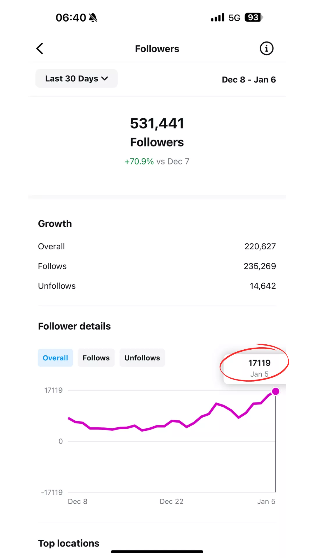Screen dimensions: 314x558
Task: Tap the Dec 8 - Jan 6 date range
Action: pos(249,80)
